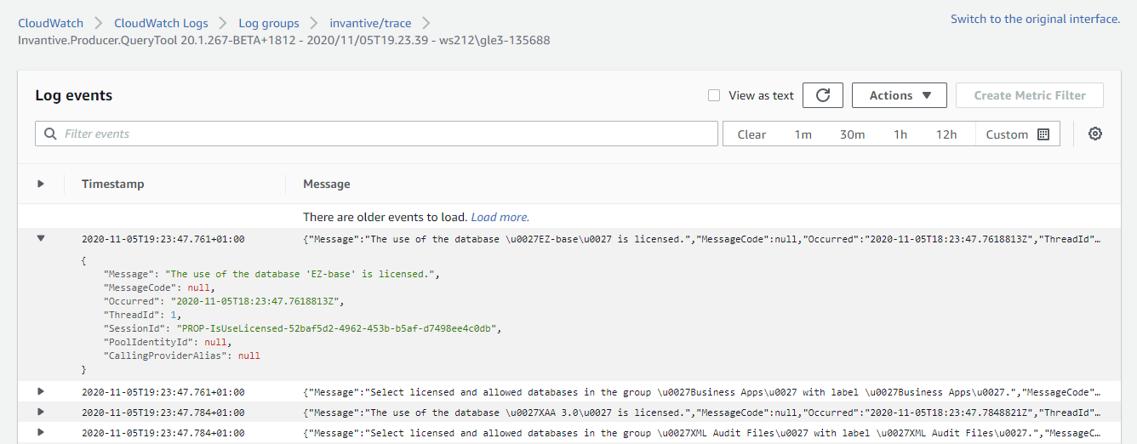Click XAA 3.0 row timestamp 19:23:47.784
The width and height of the screenshot is (1137, 444).
[163, 413]
